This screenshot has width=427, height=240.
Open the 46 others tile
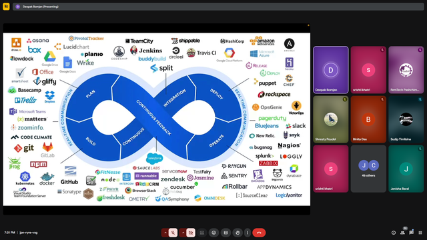[x=368, y=169]
